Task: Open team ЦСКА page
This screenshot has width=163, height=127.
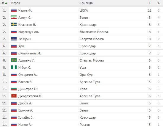Action: 84,10
